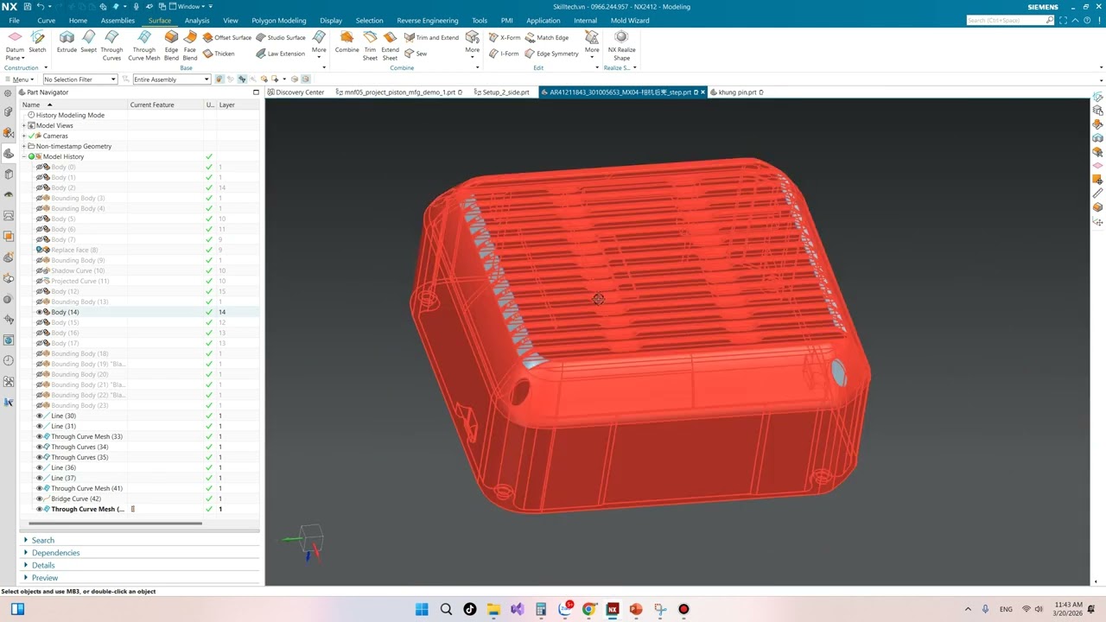The width and height of the screenshot is (1106, 622).
Task: Open the Entire Assembly scope dropdown
Action: point(171,79)
